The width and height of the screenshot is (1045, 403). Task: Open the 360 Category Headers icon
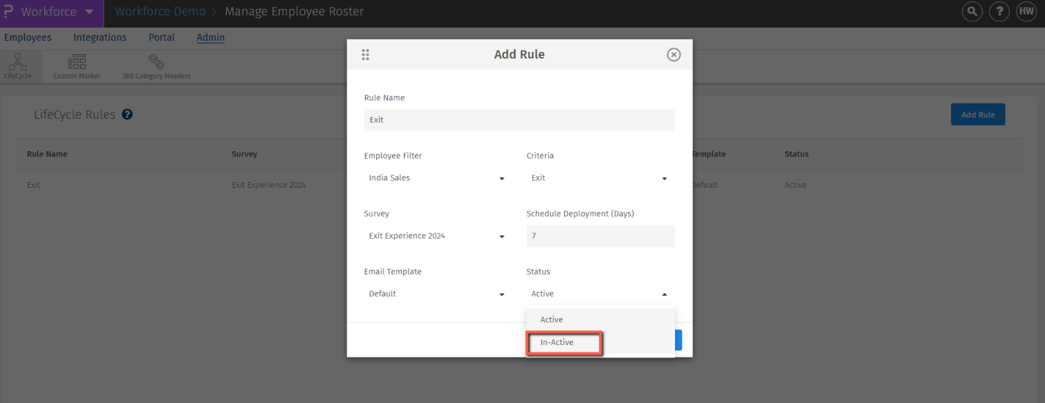156,66
